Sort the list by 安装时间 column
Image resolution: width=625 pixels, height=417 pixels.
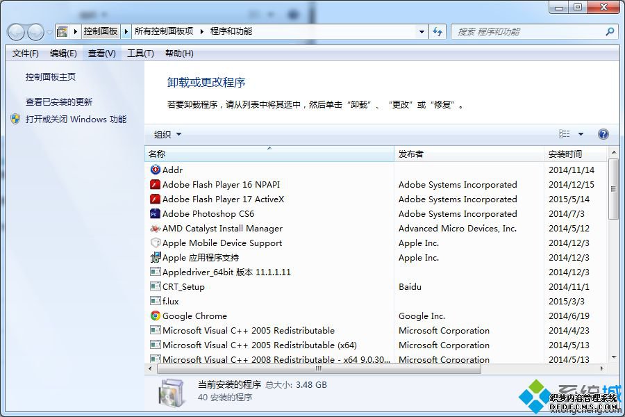click(576, 154)
